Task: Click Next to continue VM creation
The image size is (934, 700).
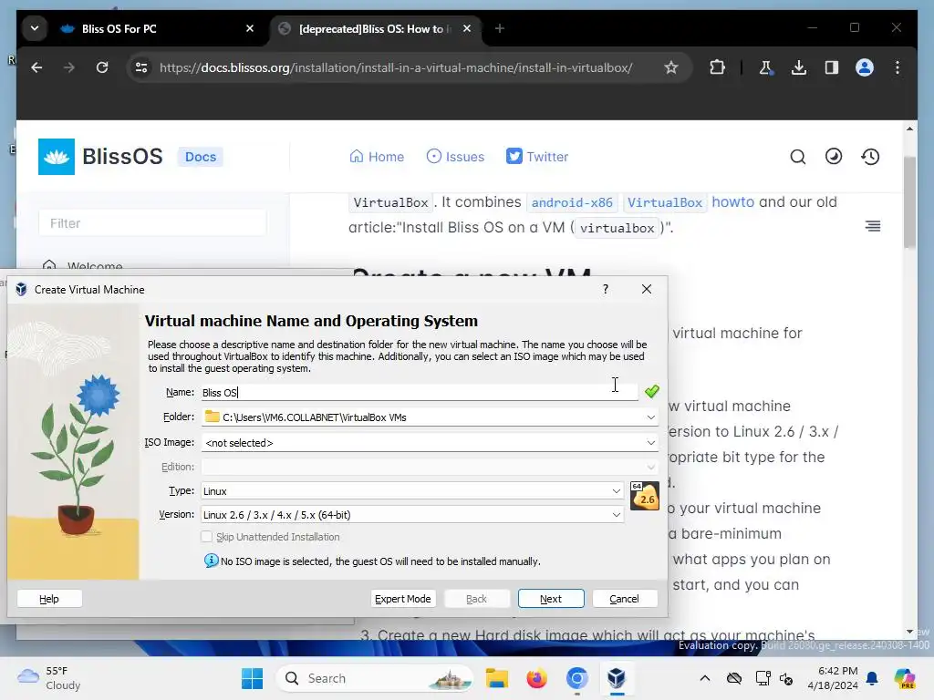Action: [x=551, y=599]
